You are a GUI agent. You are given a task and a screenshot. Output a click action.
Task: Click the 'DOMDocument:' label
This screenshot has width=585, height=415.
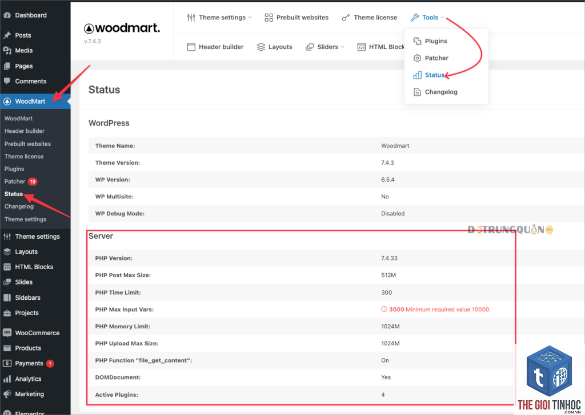[x=118, y=377]
